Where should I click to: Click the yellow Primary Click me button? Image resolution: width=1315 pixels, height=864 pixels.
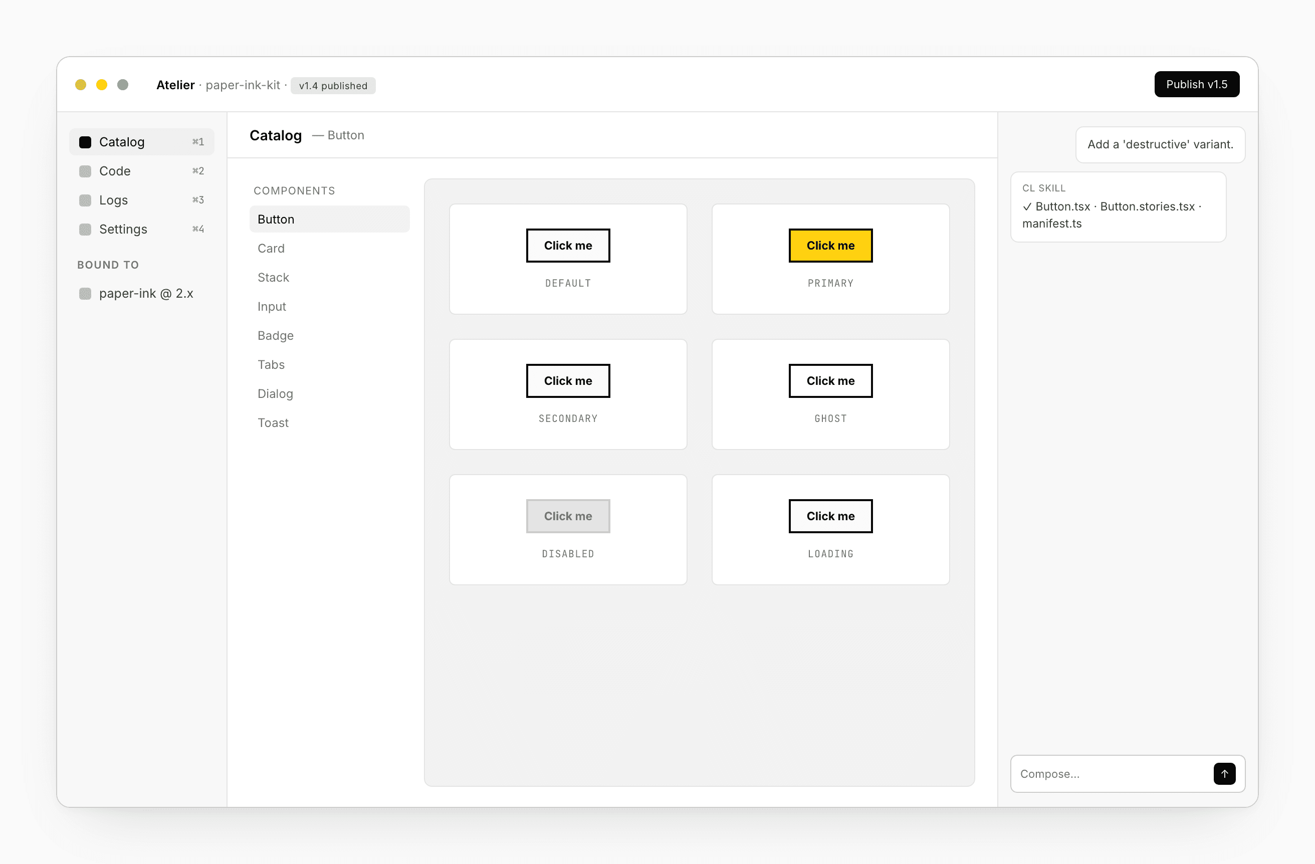(x=830, y=245)
